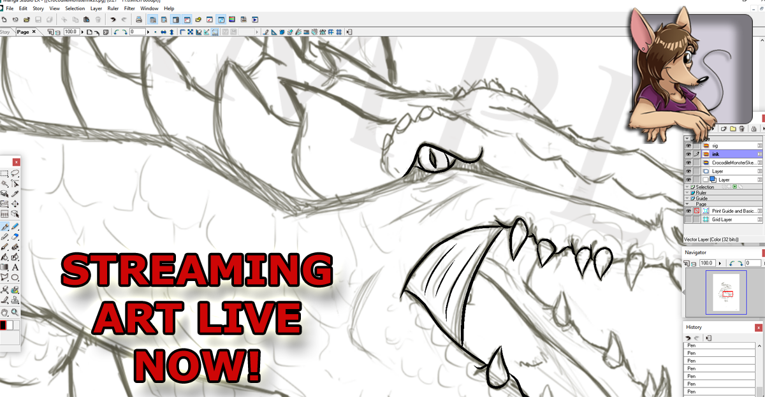
Task: Open zoom percentage dropdown arrow in toolbar
Action: click(83, 32)
